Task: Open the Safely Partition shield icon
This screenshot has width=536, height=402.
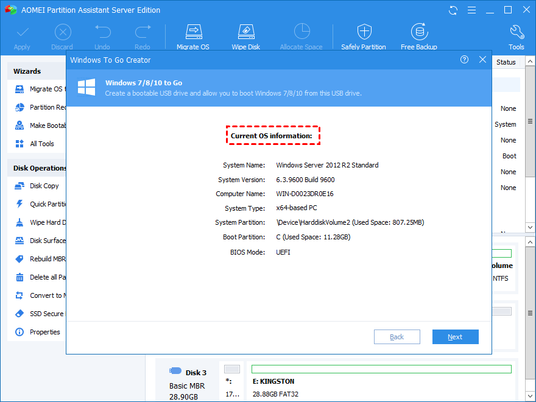Action: pos(364,32)
